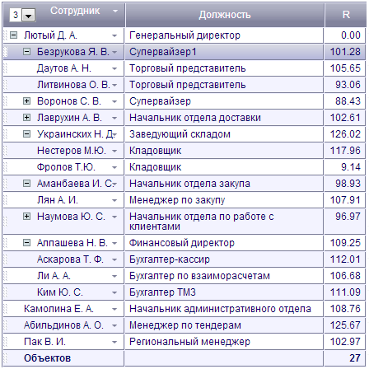Click the Менеджер по тендерам cell
Viewport: 369px width, 369px height.
pyautogui.click(x=224, y=325)
